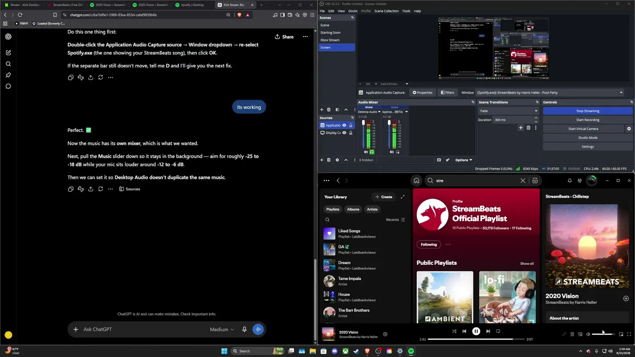Share the ChatGPT conversation
Viewport: 635px width, 357px height.
pyautogui.click(x=284, y=37)
